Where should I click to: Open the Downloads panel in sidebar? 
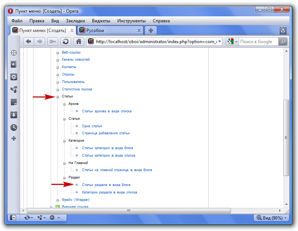pyautogui.click(x=14, y=115)
